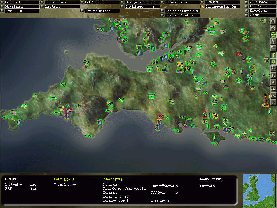This screenshot has width=277, height=208.
Task: Click the 'RAF Losses 0' text
Action: click(164, 193)
